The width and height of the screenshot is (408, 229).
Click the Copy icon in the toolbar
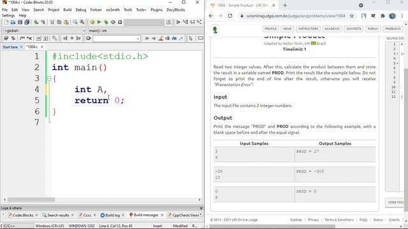pos(59,22)
